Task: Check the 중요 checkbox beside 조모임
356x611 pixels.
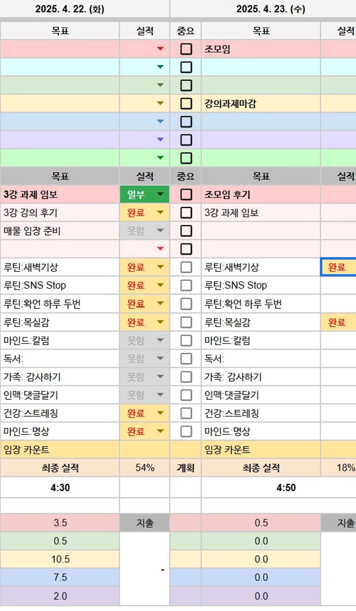Action: pyautogui.click(x=186, y=49)
